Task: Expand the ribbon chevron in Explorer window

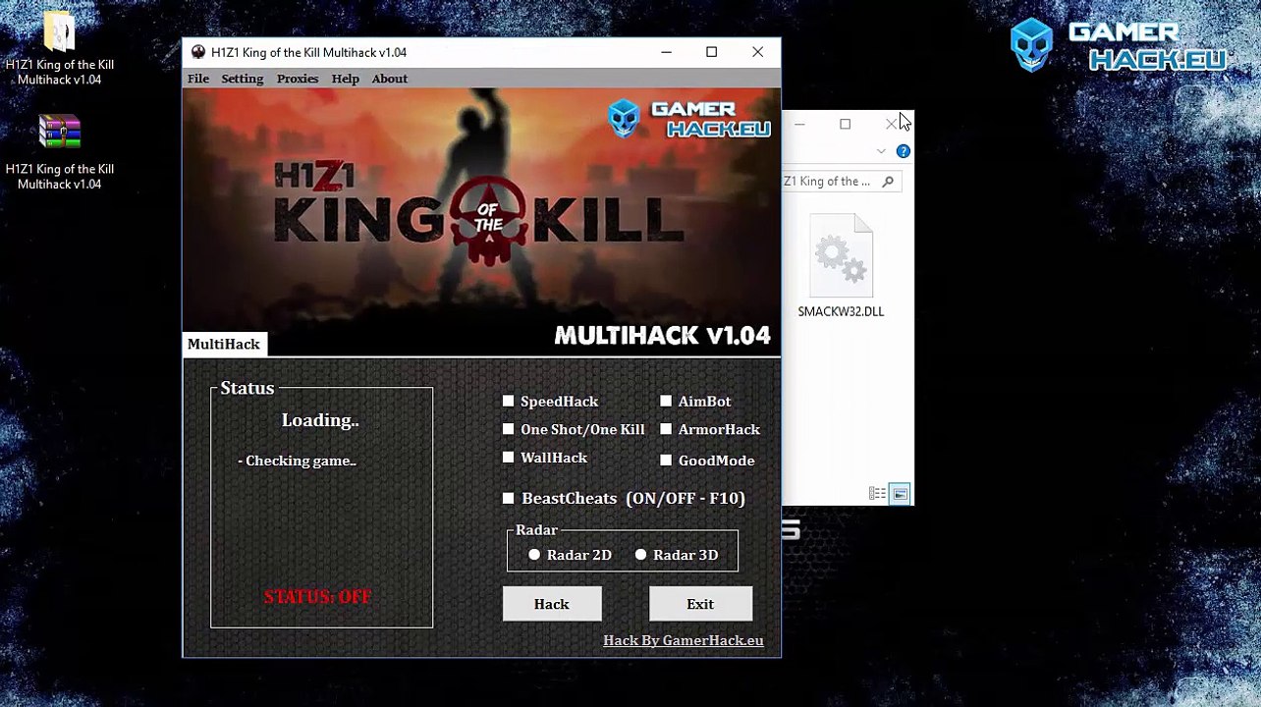Action: point(881,151)
